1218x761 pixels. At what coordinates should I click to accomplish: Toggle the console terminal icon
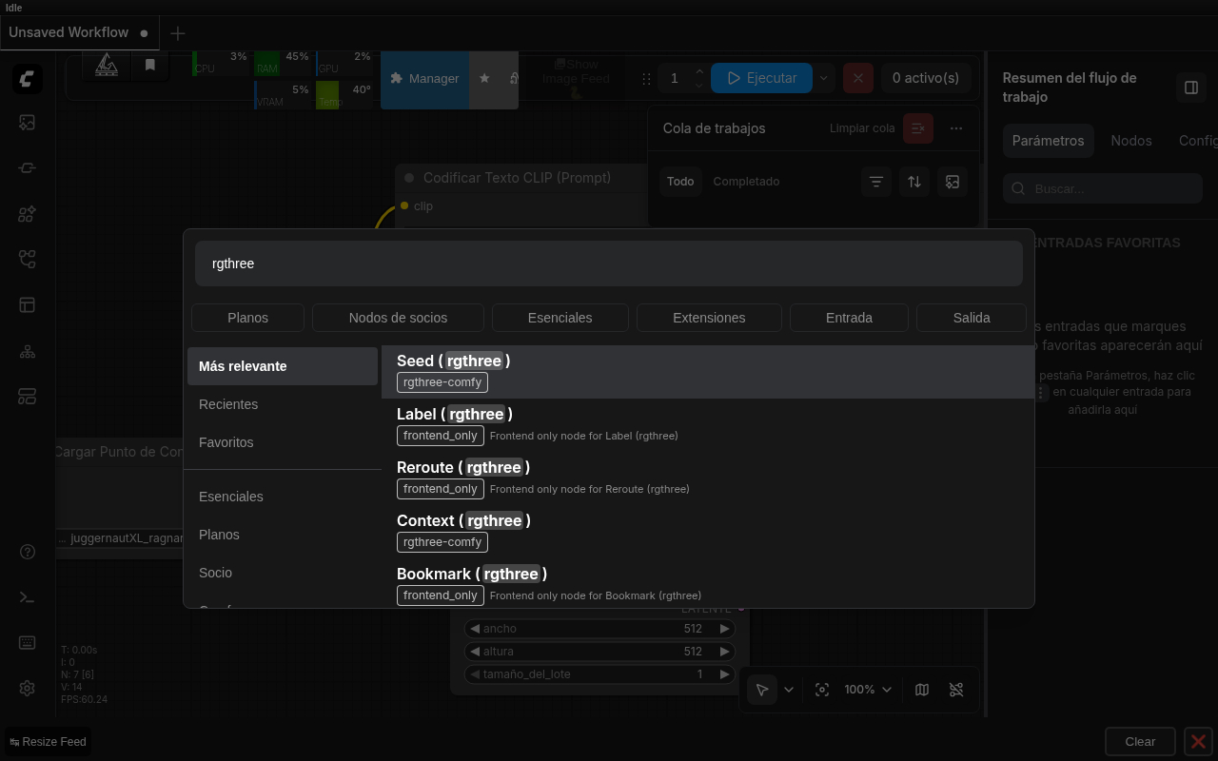[x=28, y=597]
